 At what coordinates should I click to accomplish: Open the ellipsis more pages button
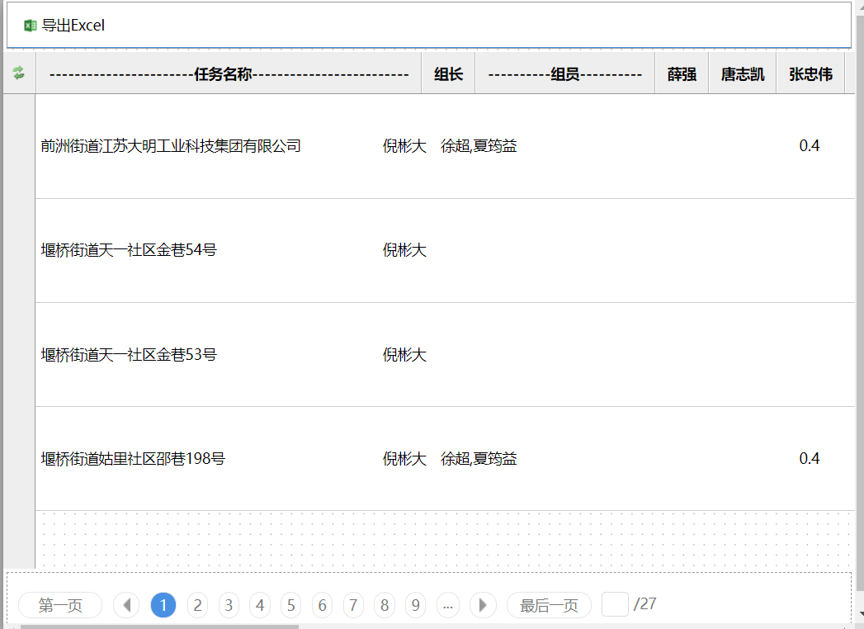(447, 605)
